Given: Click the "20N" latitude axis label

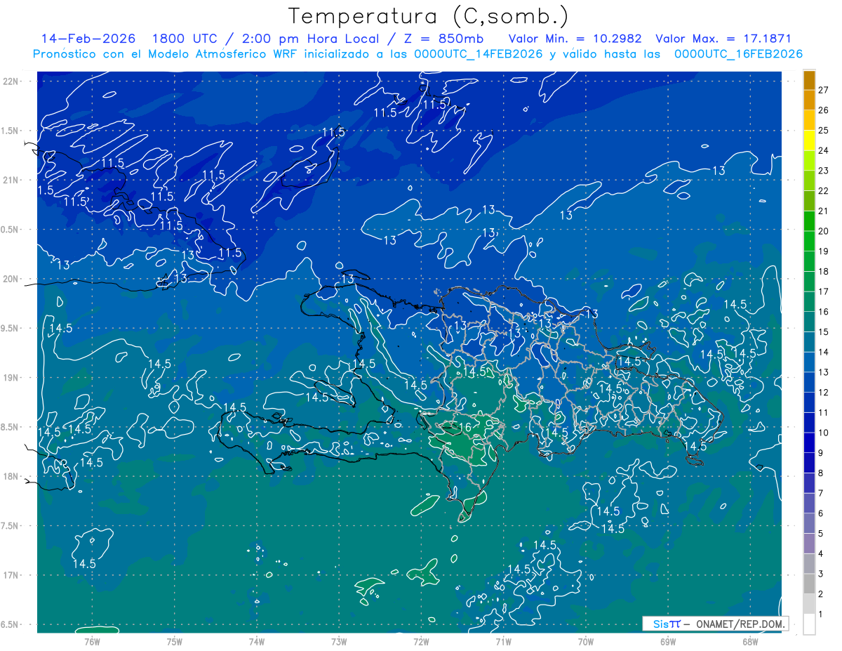Looking at the screenshot, I should point(11,279).
